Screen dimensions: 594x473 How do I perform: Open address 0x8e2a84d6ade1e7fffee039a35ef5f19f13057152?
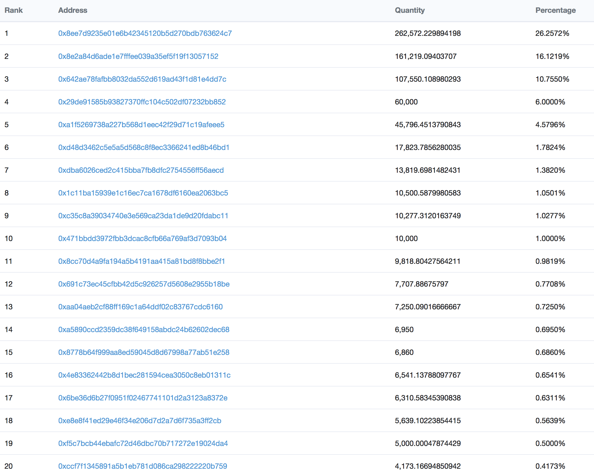(138, 56)
